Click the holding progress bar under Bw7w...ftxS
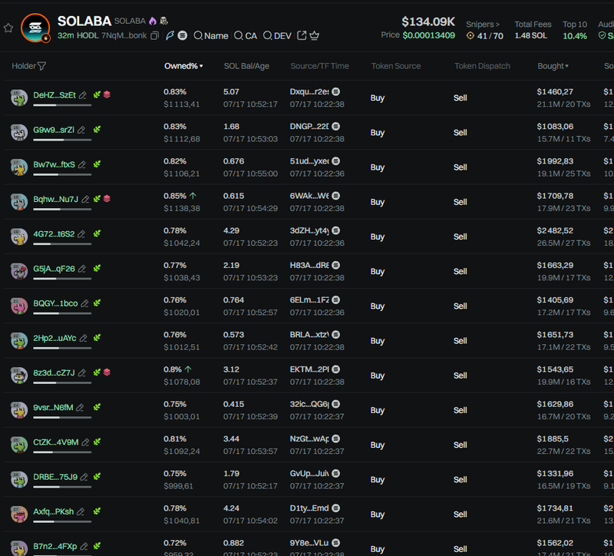 62,174
